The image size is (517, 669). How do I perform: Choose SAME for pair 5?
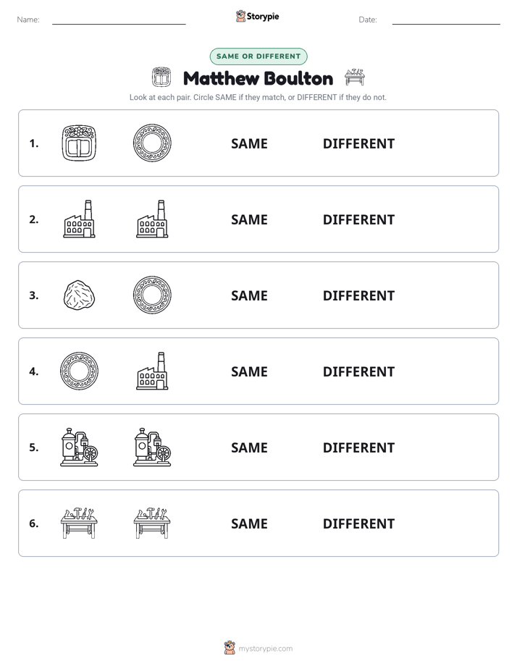(x=249, y=447)
